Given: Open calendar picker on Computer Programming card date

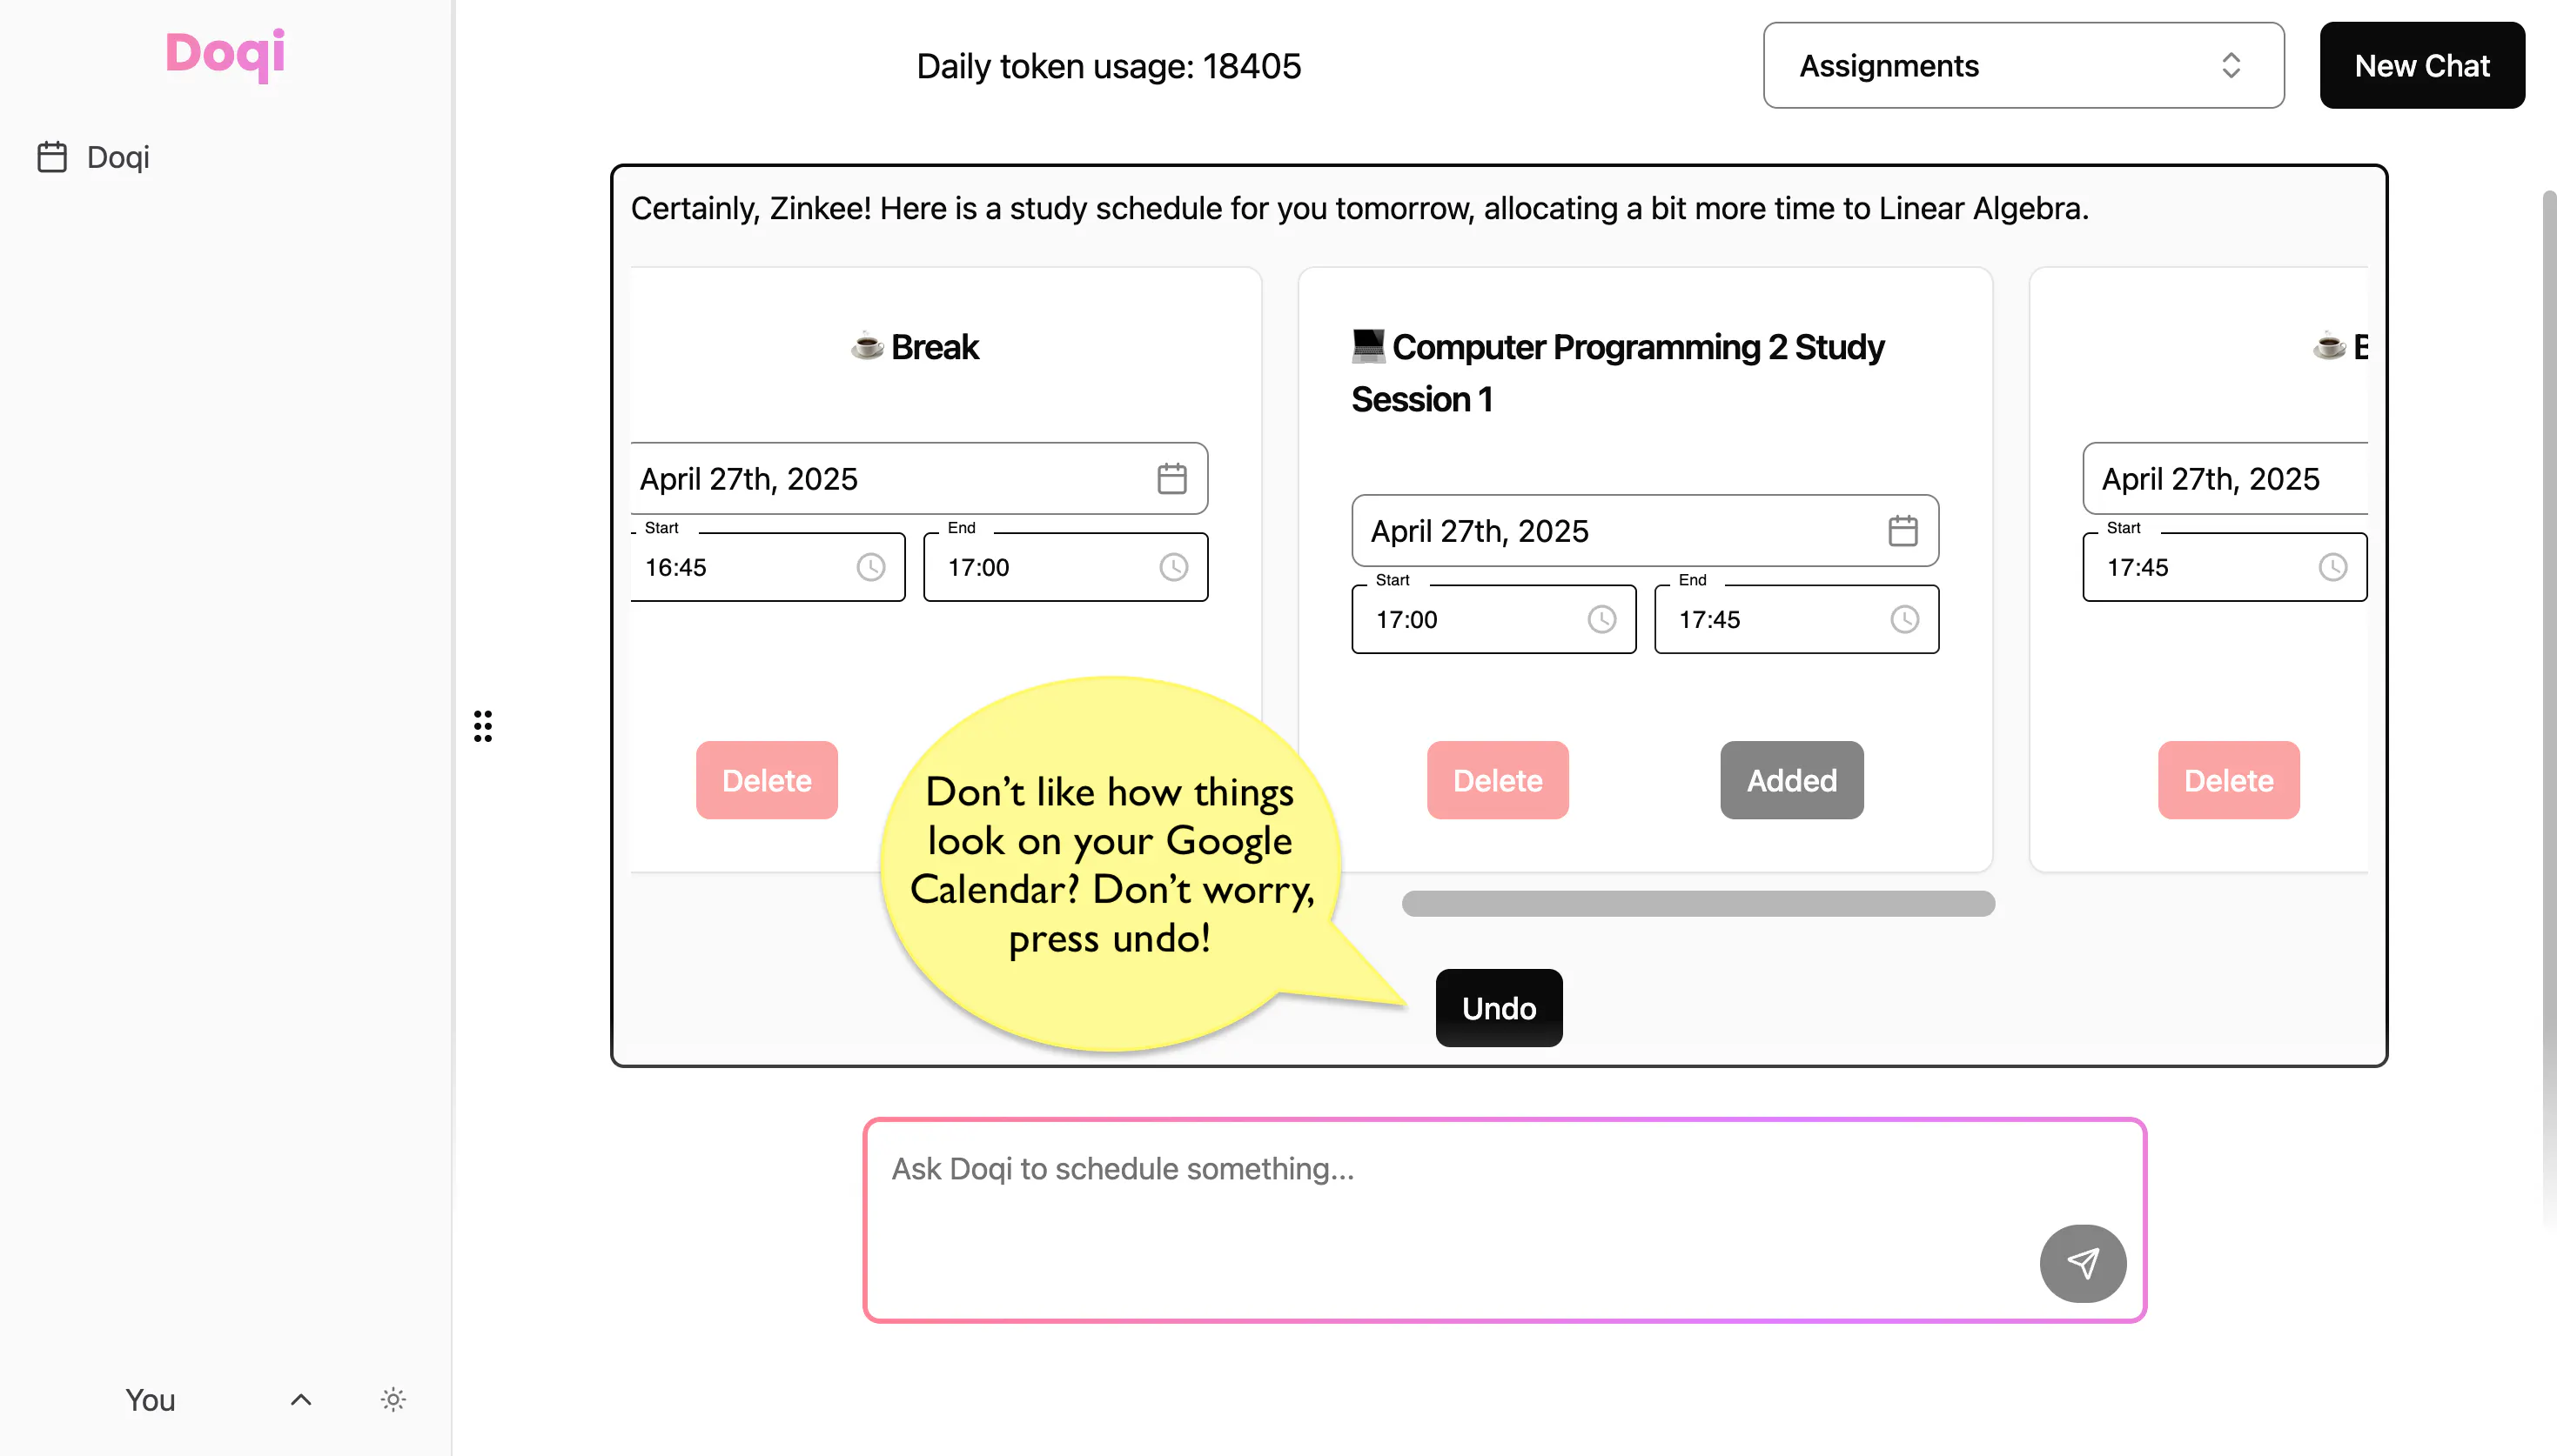Looking at the screenshot, I should tap(1903, 530).
